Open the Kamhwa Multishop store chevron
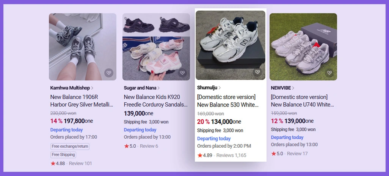 [x=92, y=88]
